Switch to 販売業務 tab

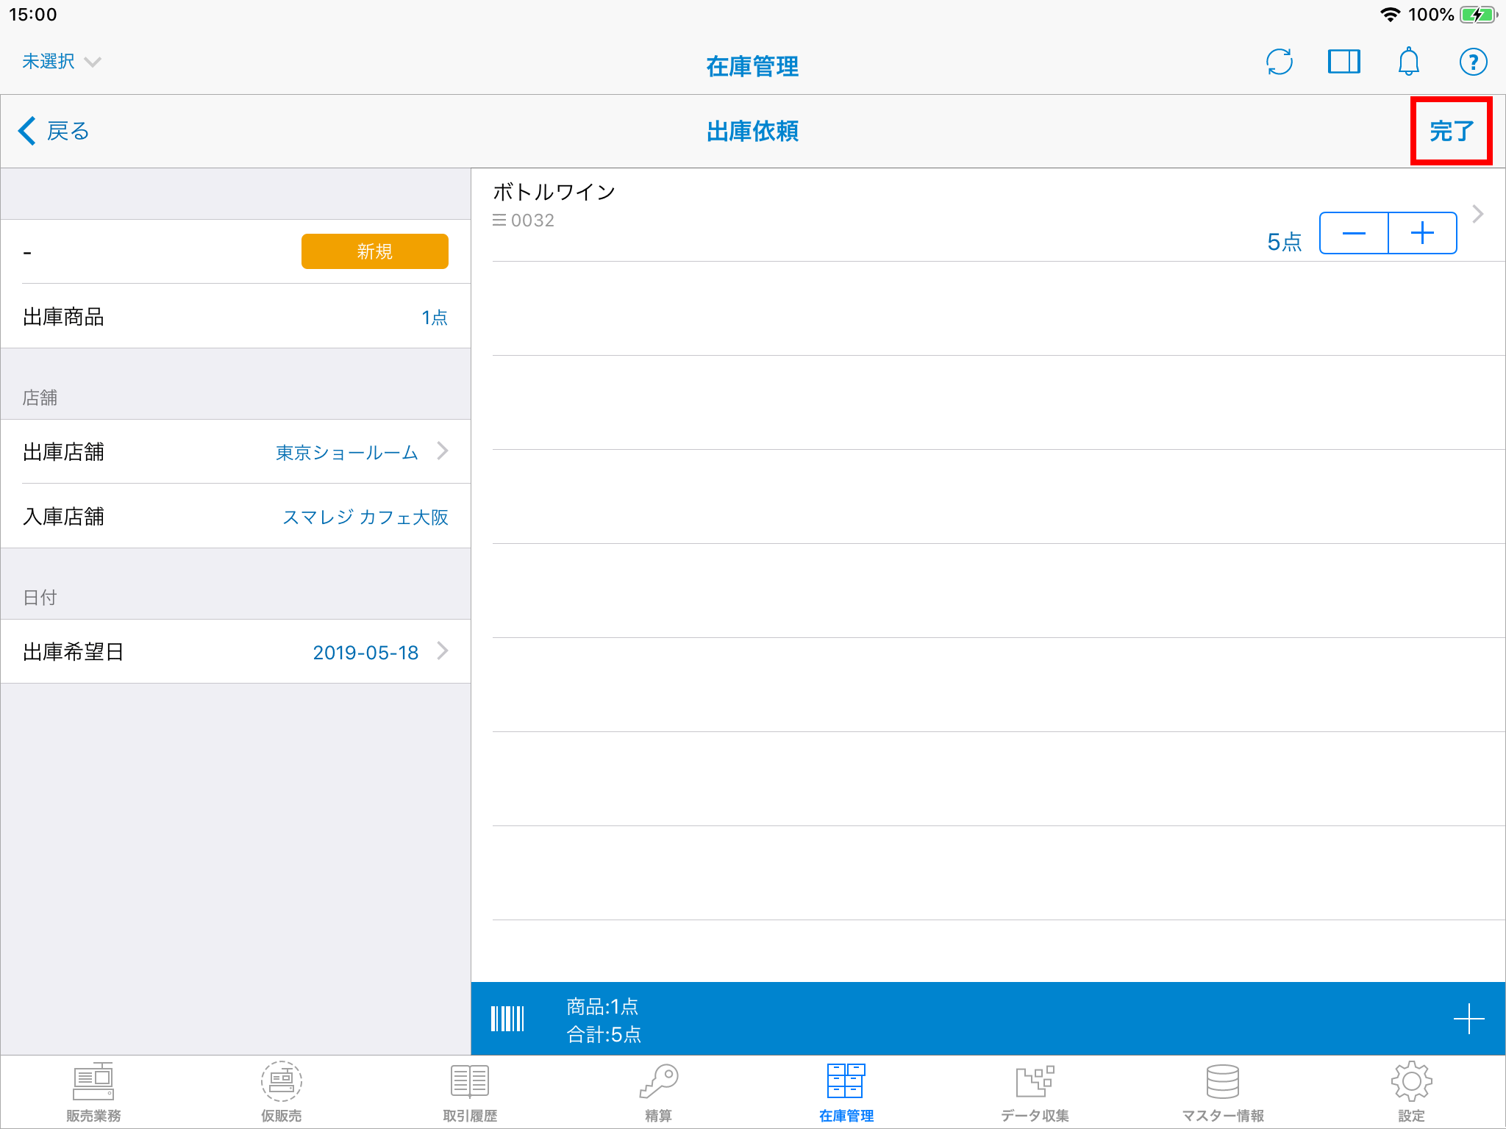point(93,1092)
